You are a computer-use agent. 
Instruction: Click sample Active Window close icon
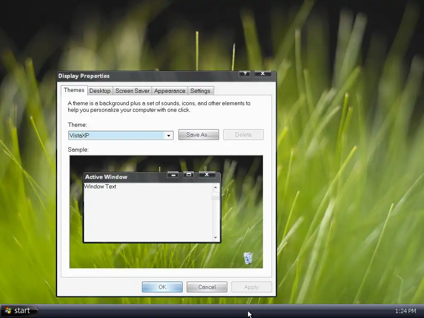[x=207, y=175]
